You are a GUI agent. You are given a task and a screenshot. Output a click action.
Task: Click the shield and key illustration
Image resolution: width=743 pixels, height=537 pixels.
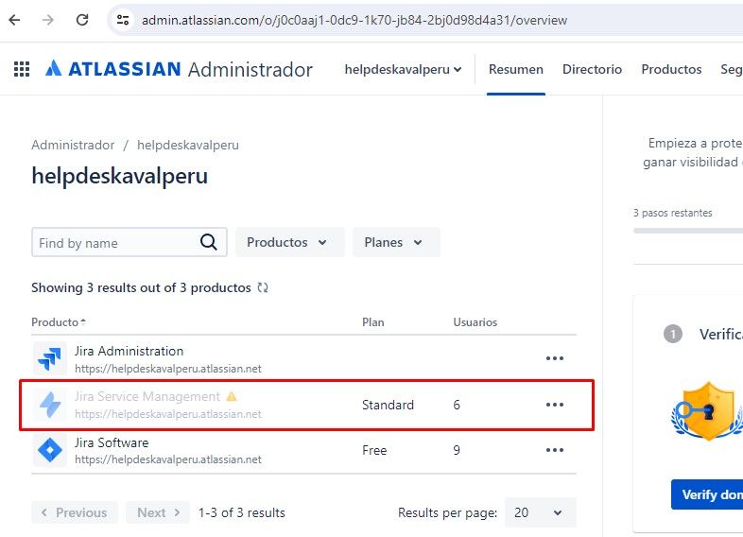[707, 410]
